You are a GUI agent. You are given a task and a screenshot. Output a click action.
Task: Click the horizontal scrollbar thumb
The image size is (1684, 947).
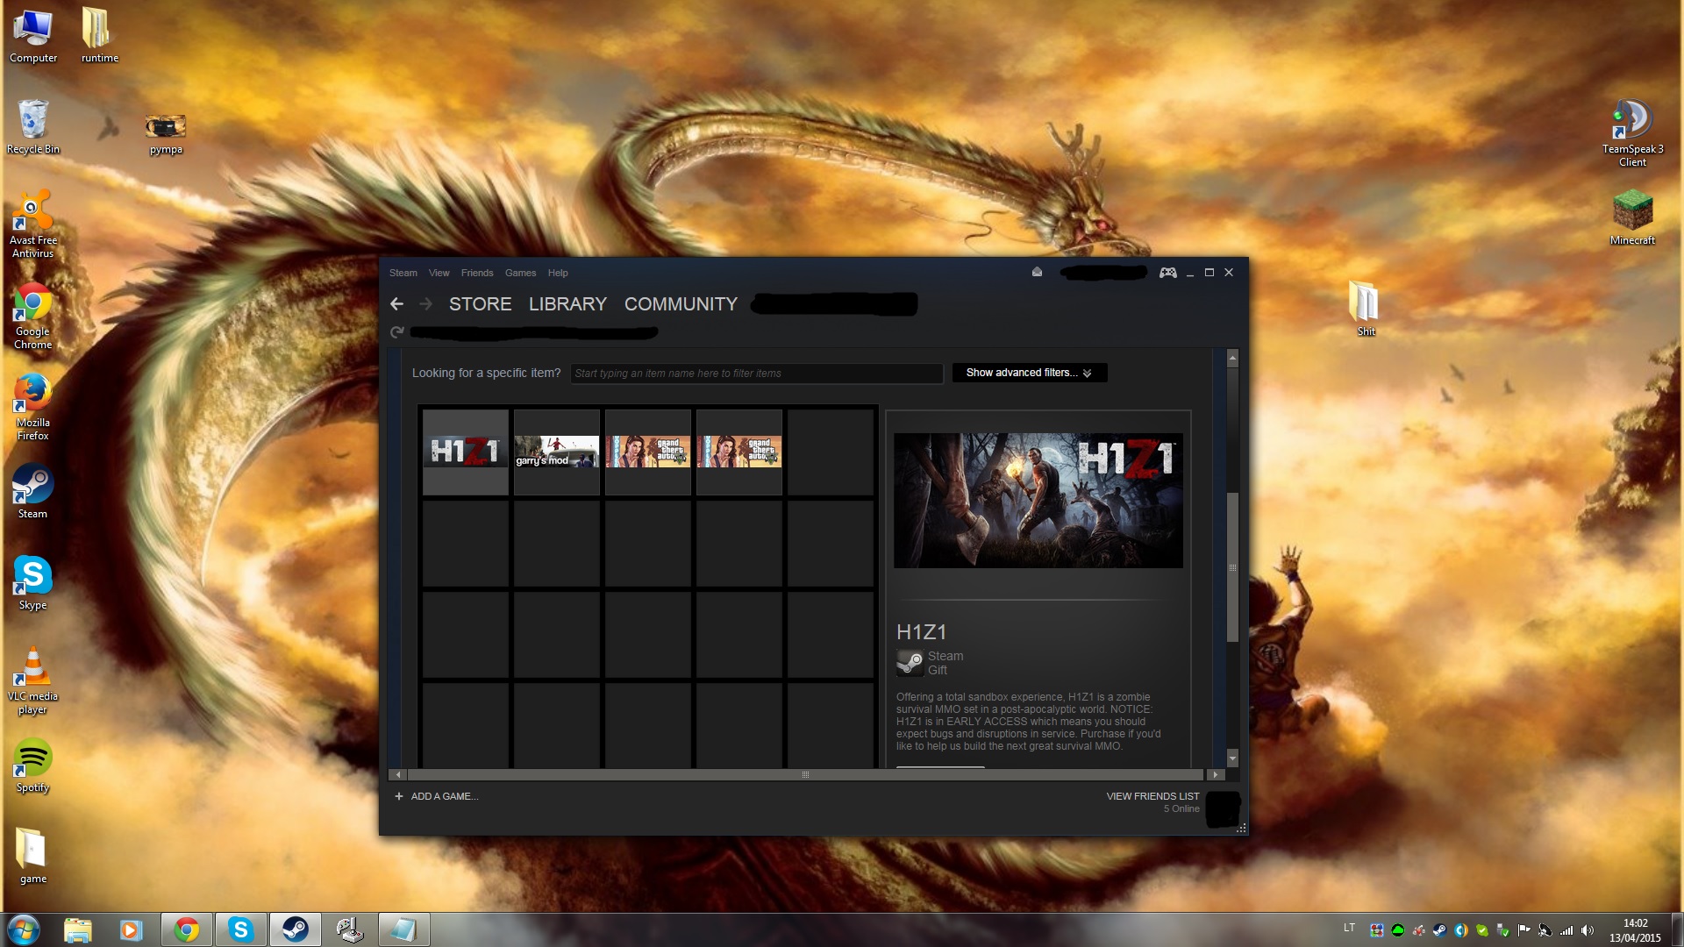805,775
